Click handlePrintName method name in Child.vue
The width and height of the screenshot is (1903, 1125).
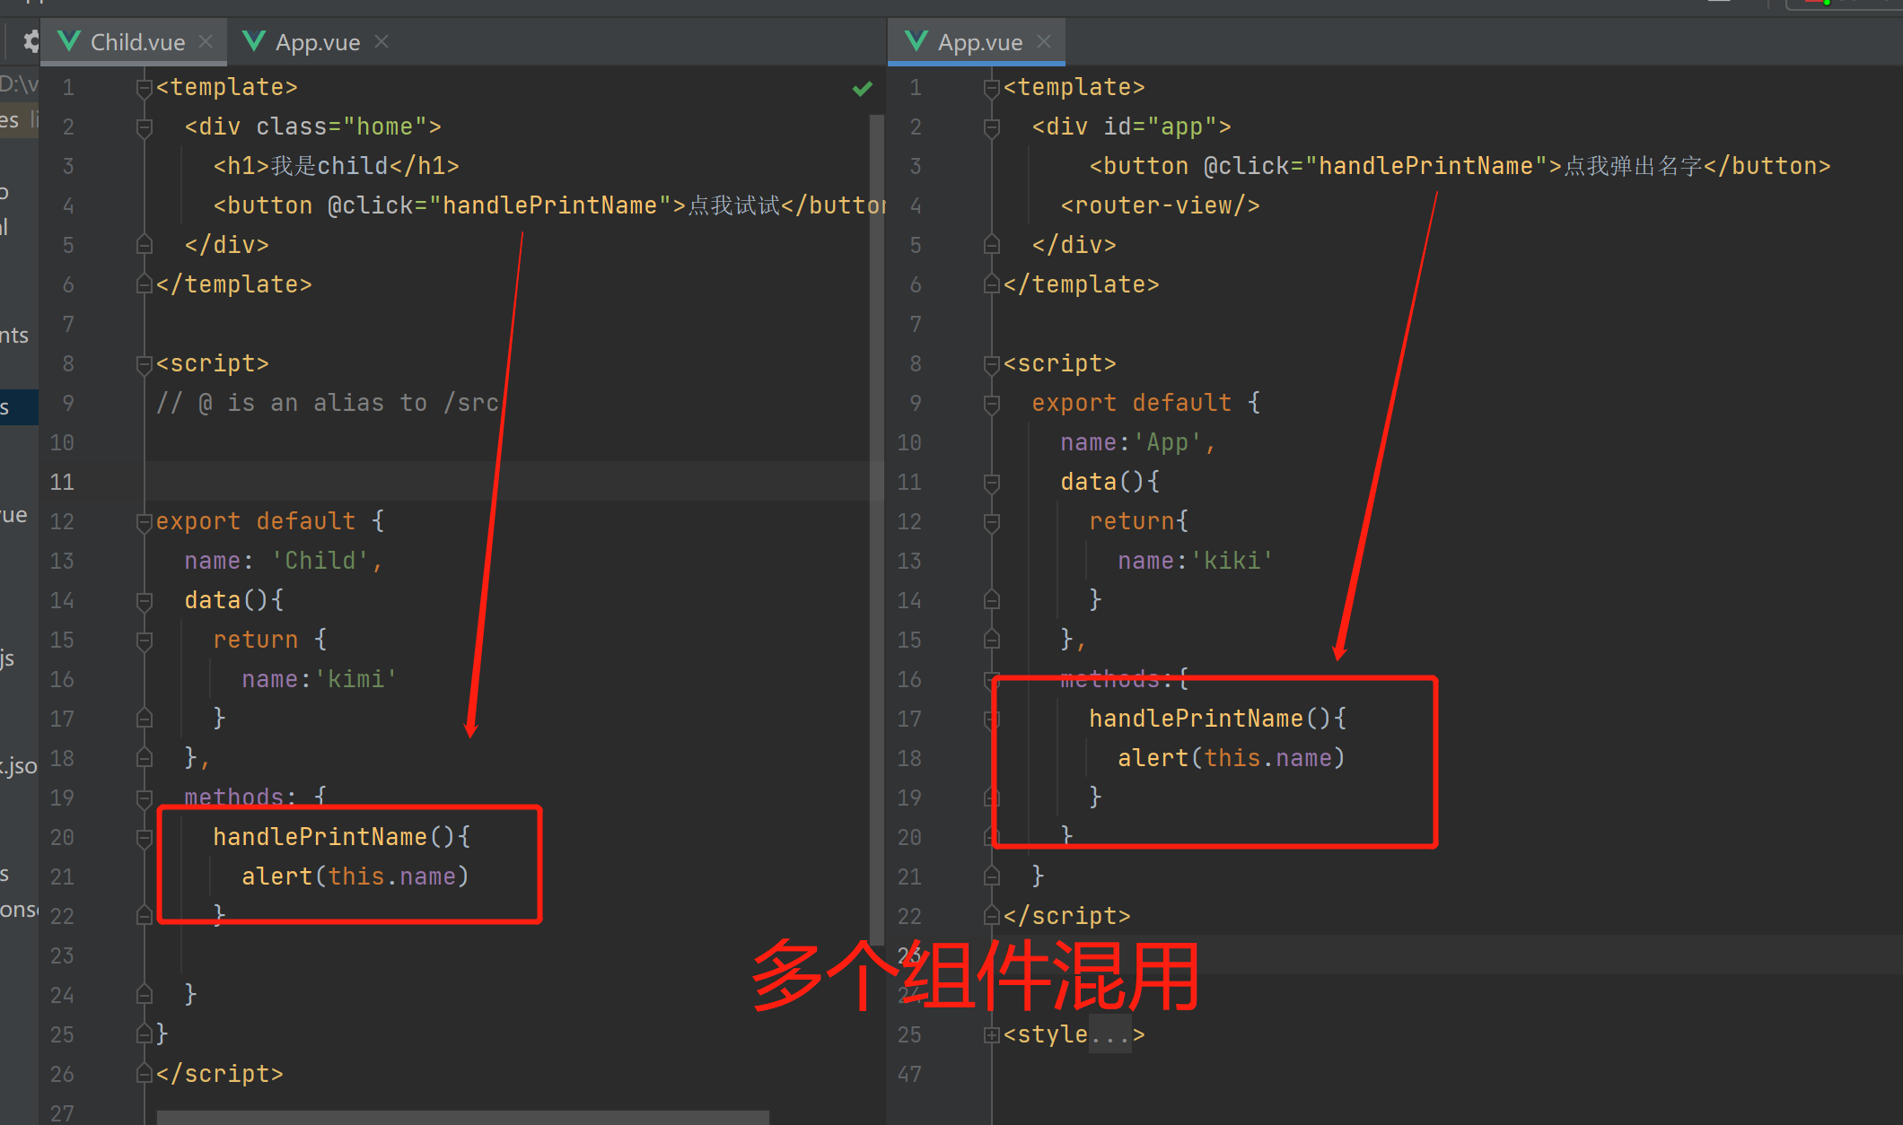click(x=320, y=837)
